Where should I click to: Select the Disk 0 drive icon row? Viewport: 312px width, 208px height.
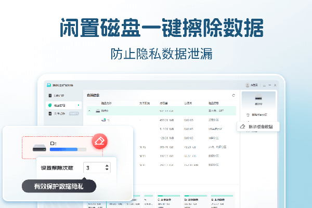[98, 111]
